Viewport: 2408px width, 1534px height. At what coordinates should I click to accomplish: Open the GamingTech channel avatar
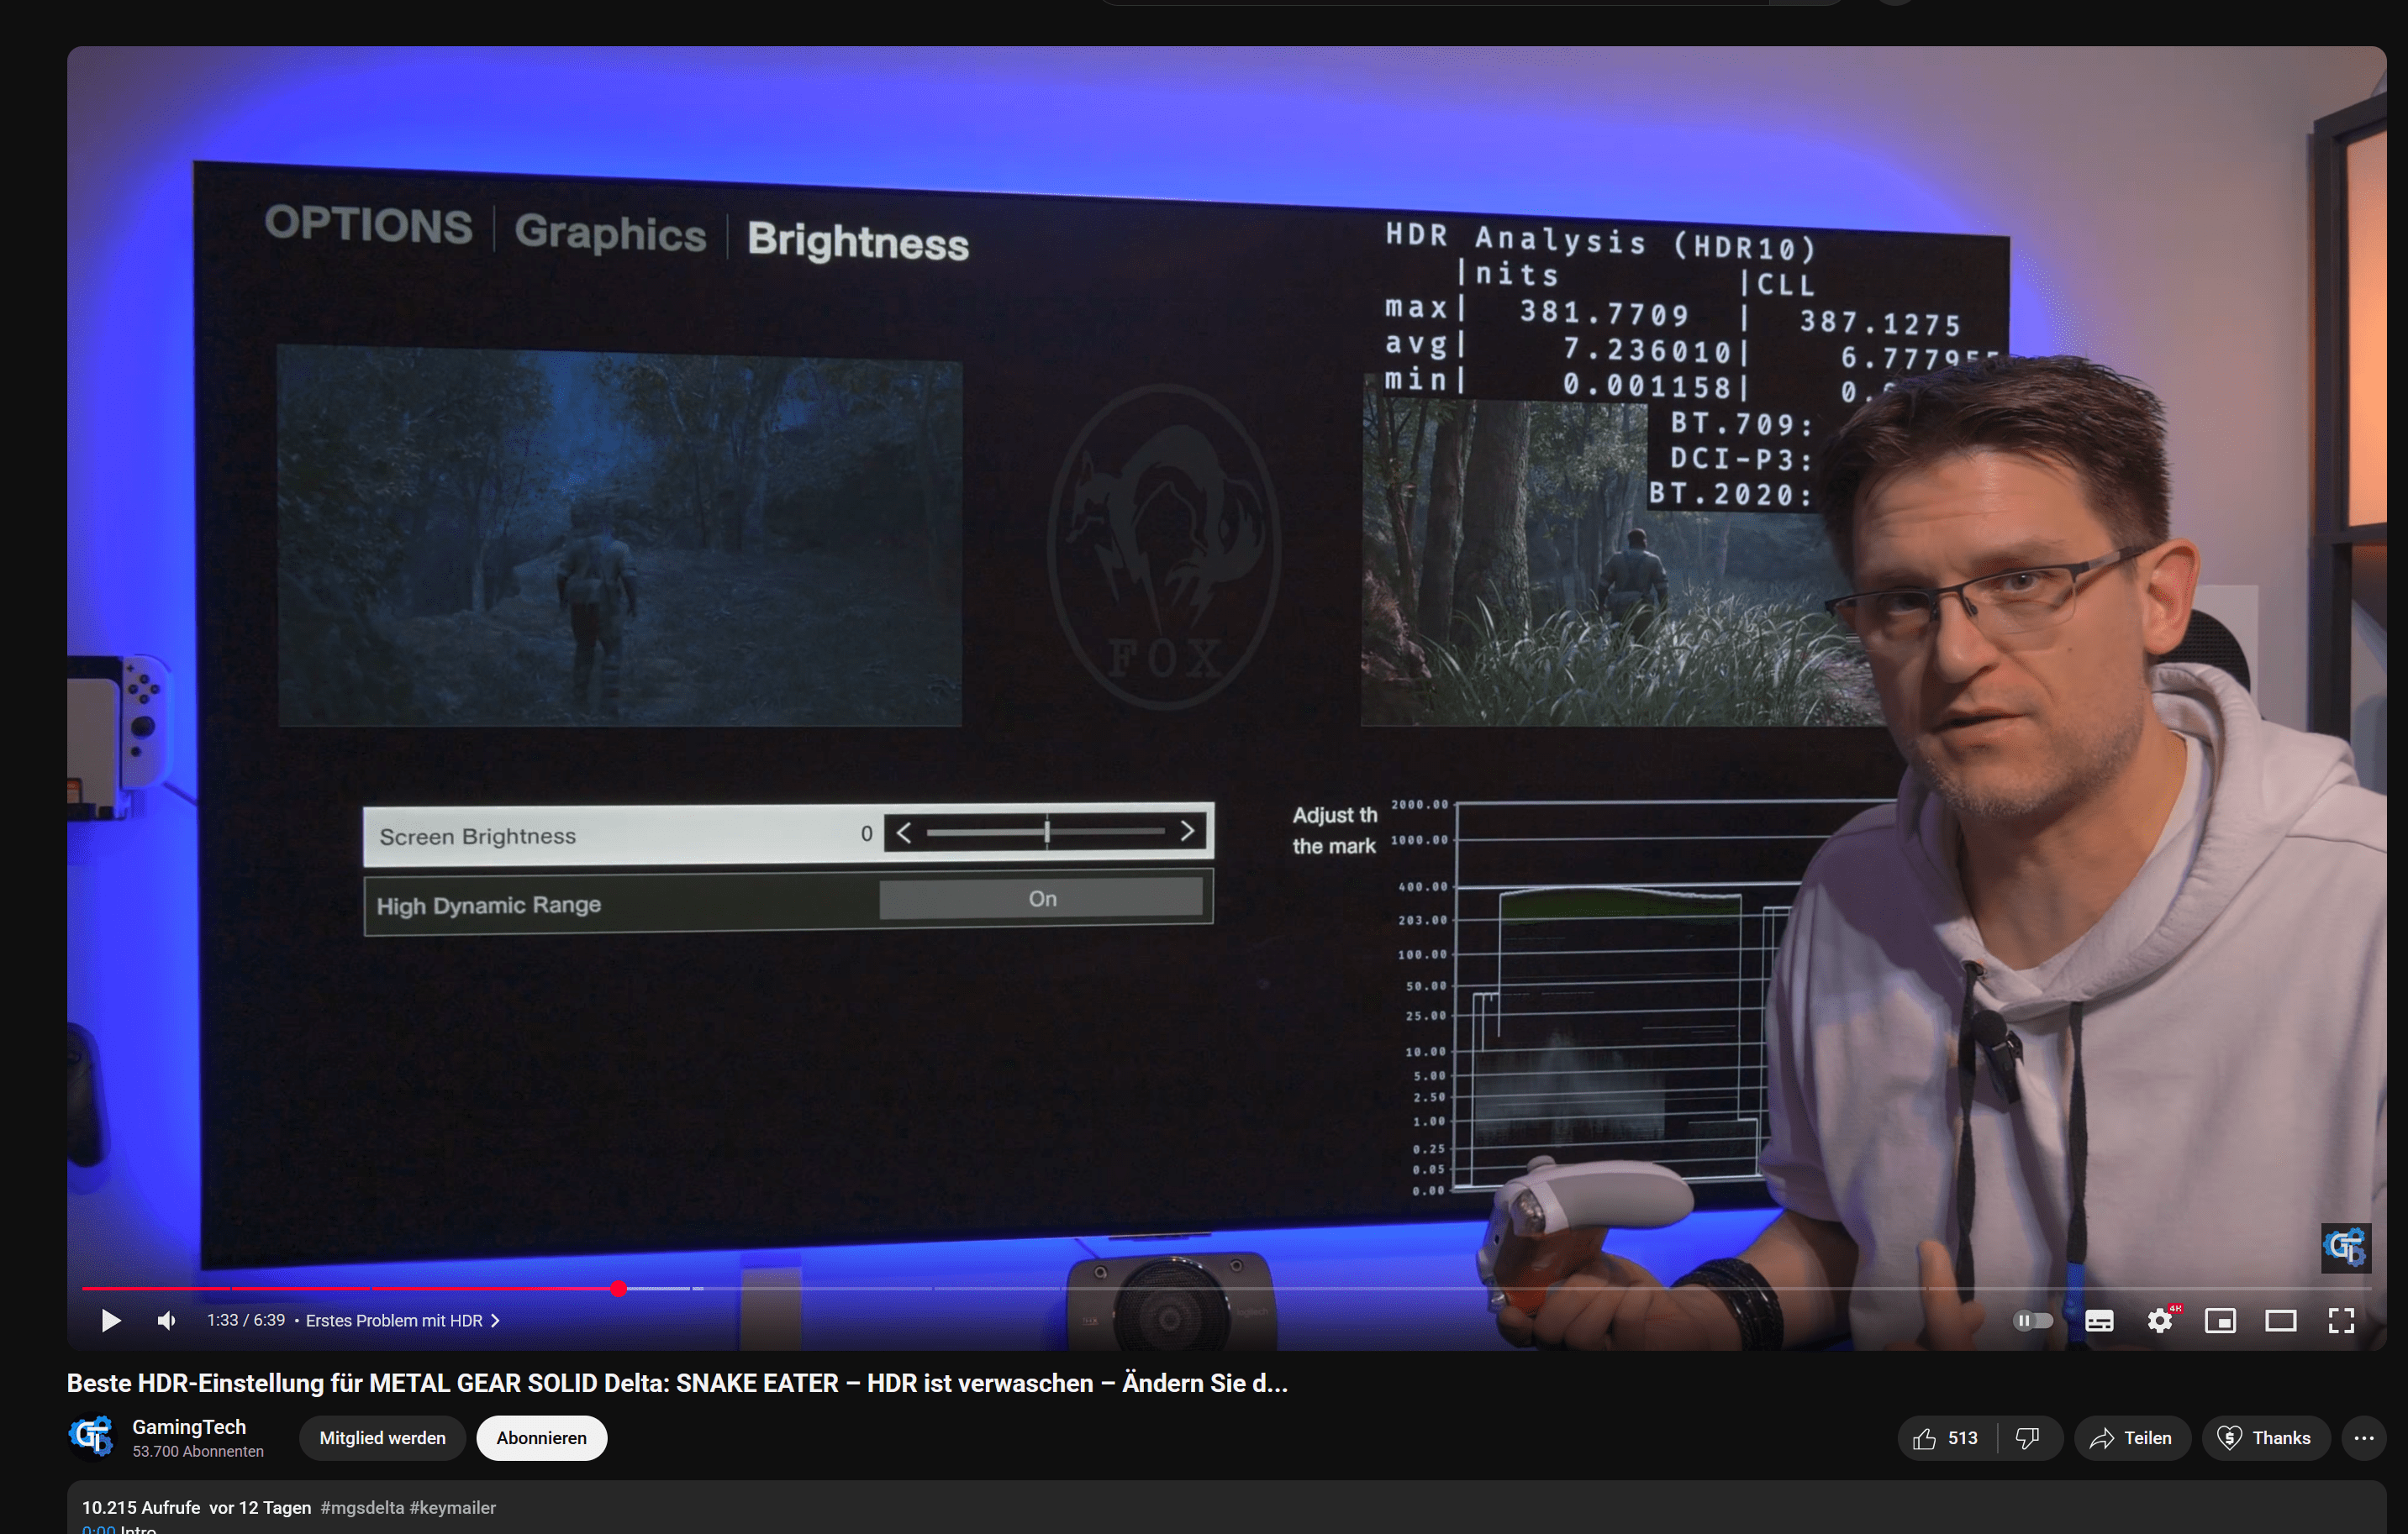[x=92, y=1437]
